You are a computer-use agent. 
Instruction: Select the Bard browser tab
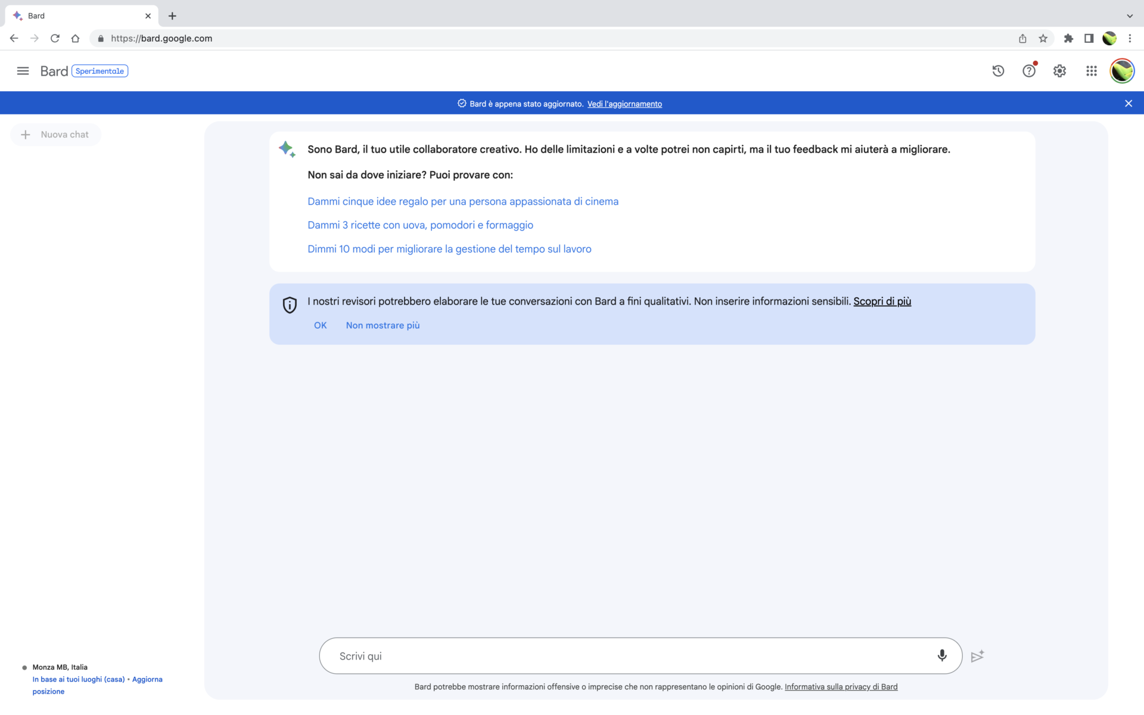(82, 16)
